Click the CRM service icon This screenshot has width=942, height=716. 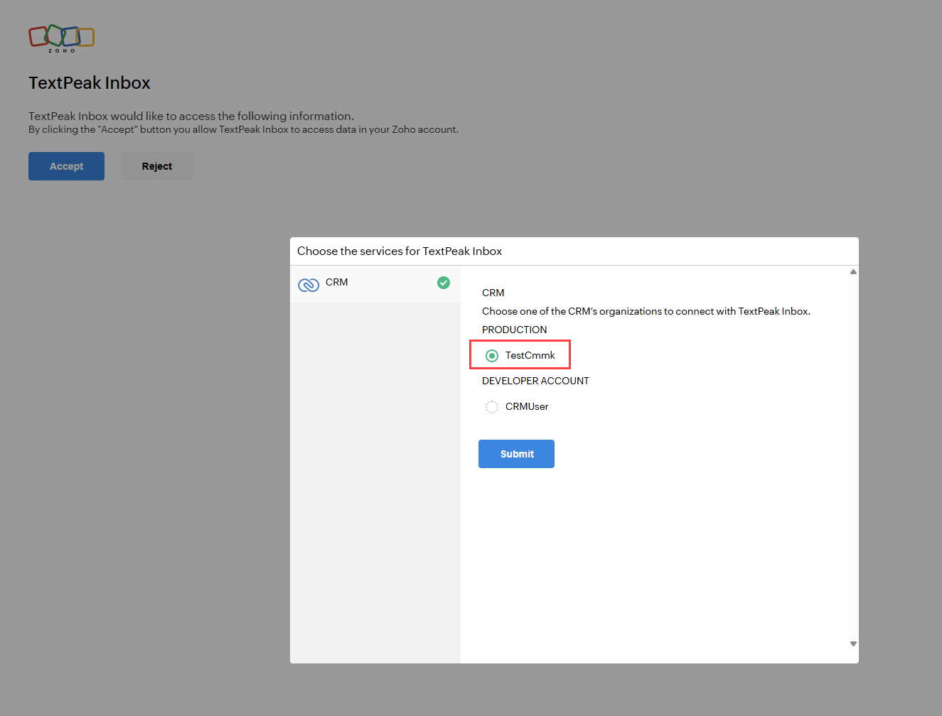pos(309,285)
